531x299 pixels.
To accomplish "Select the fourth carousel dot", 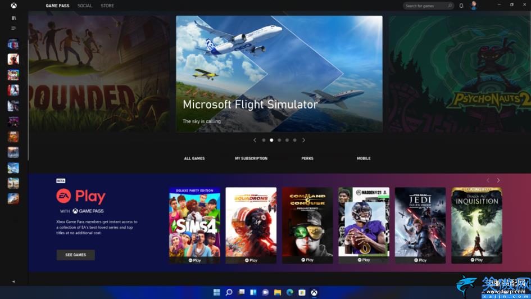I will 287,140.
